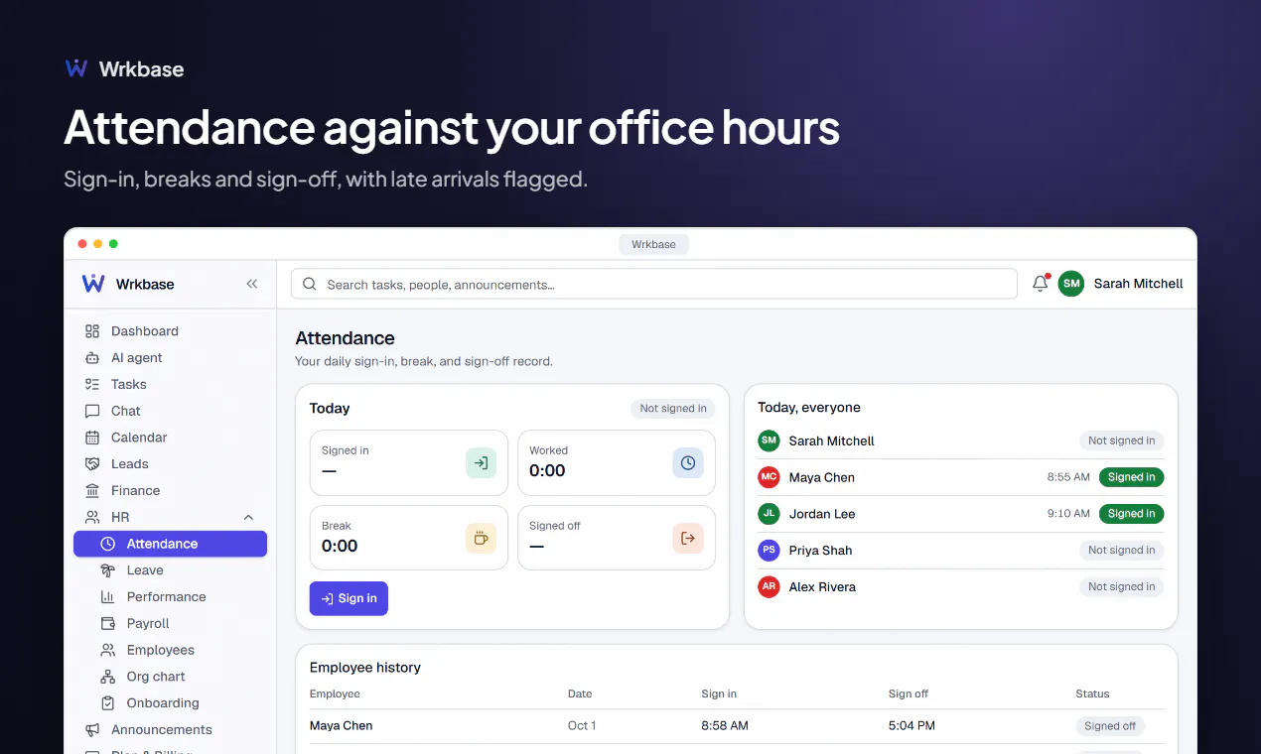Viewport: 1261px width, 754px height.
Task: Click Maya Chen's MC avatar in today list
Action: pyautogui.click(x=769, y=477)
